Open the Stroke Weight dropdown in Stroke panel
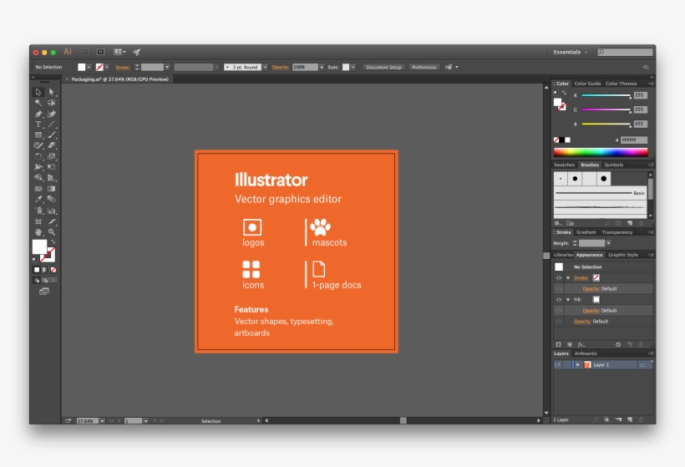This screenshot has height=467, width=685. pos(609,243)
